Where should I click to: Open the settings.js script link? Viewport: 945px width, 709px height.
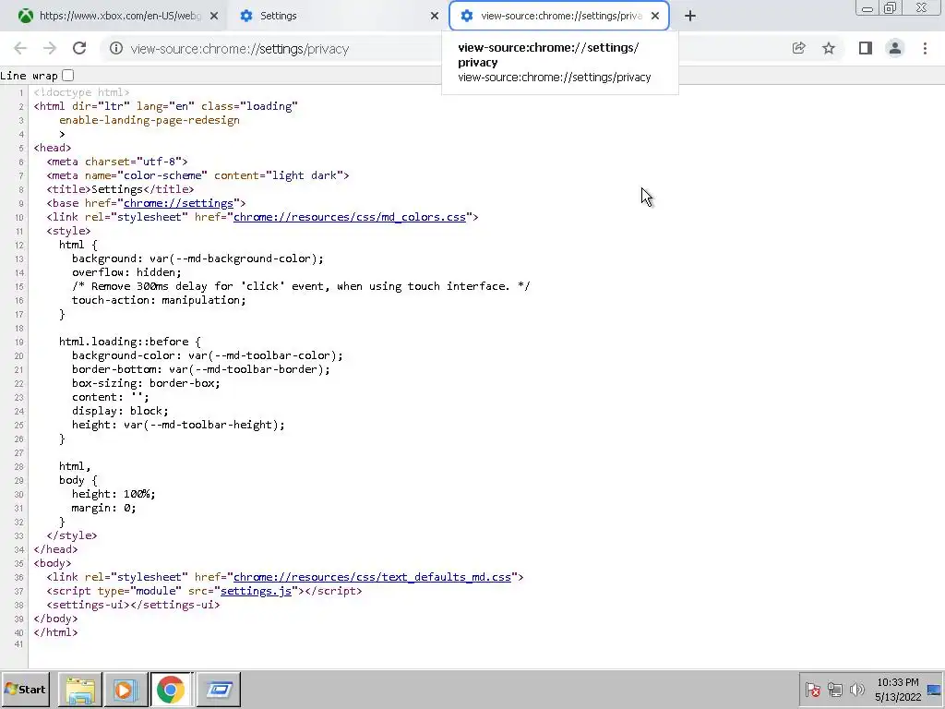click(x=256, y=591)
